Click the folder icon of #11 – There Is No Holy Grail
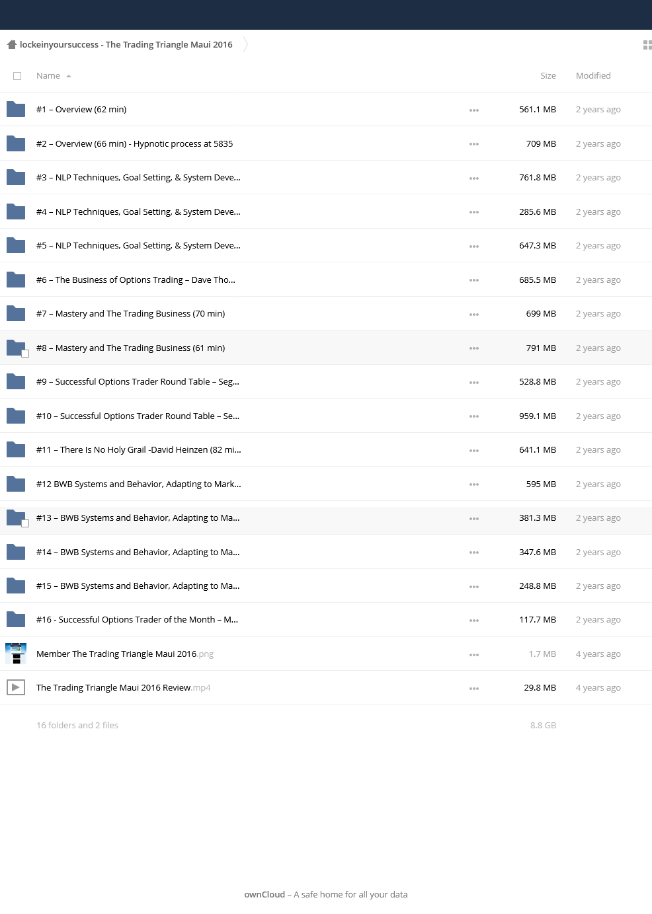 coord(16,449)
